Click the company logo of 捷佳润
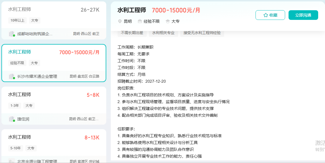 12,119
